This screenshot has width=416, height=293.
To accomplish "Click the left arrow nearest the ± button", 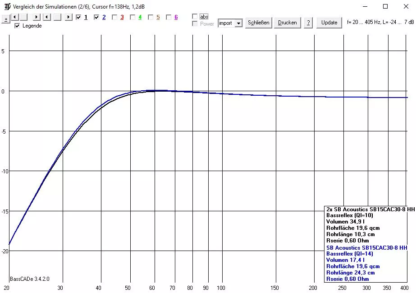I will [x=15, y=17].
